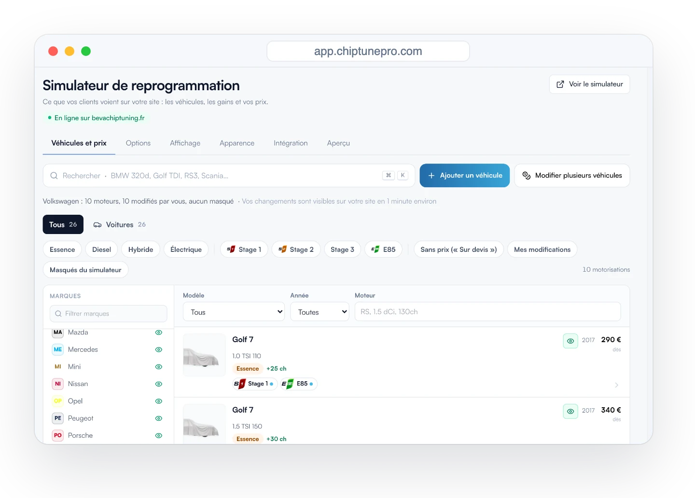Focus the Rechercher vehicle search field
Viewport: 695px width, 498px height.
pyautogui.click(x=229, y=176)
